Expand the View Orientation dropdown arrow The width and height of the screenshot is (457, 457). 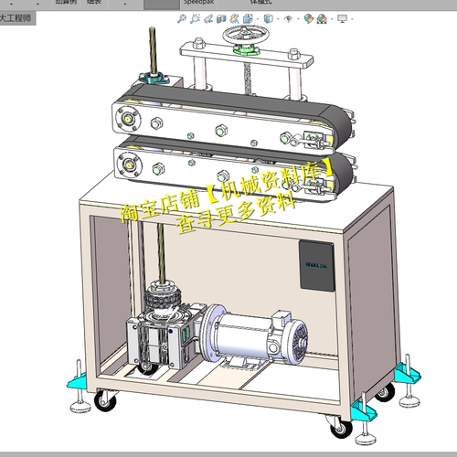(258, 19)
